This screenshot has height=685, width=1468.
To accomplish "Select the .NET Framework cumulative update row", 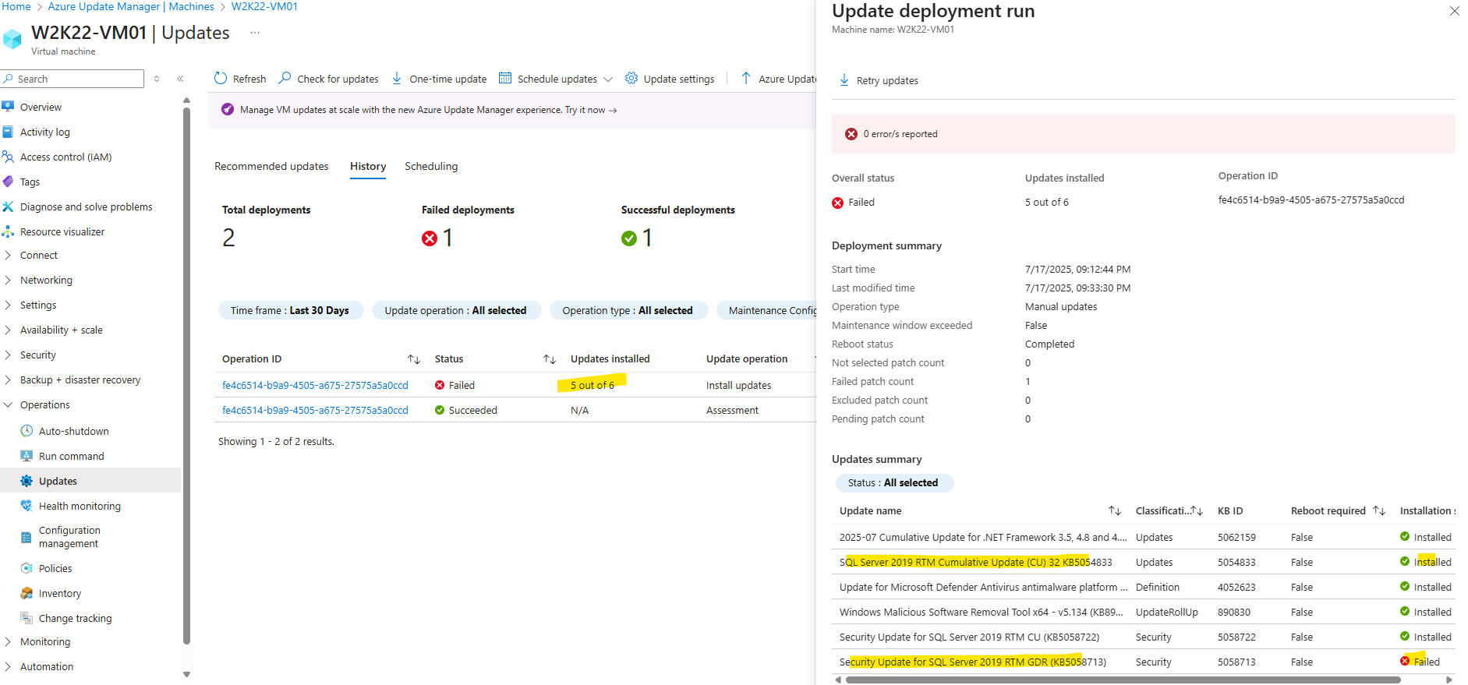I will coord(1144,537).
